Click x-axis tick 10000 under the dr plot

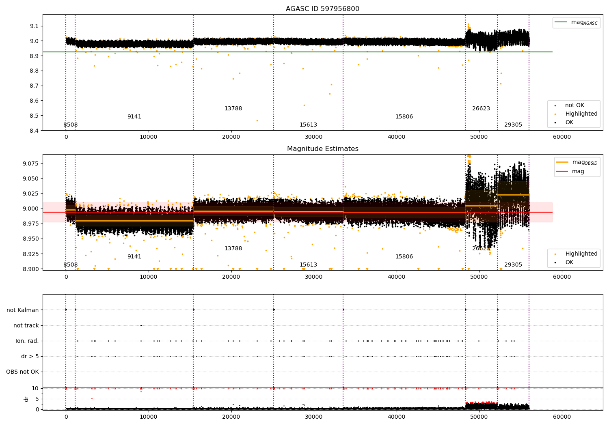(149, 417)
